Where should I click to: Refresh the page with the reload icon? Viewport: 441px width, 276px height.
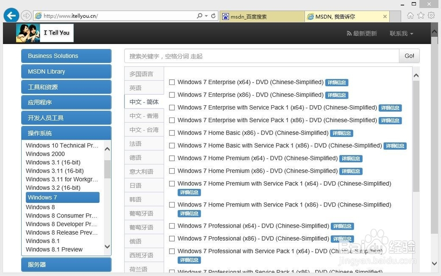tap(213, 16)
